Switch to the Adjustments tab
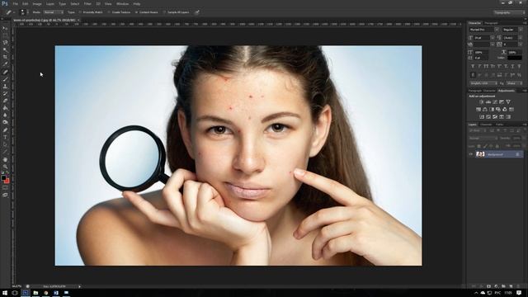The height and width of the screenshot is (297, 528). [x=507, y=91]
